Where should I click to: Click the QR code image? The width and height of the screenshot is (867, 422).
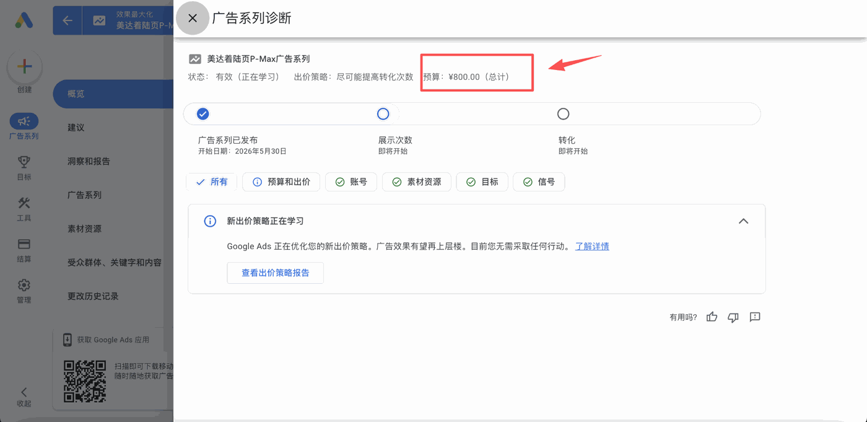pyautogui.click(x=85, y=380)
